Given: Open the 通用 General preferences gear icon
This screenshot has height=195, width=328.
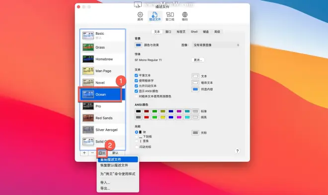Looking at the screenshot, I should [x=140, y=16].
